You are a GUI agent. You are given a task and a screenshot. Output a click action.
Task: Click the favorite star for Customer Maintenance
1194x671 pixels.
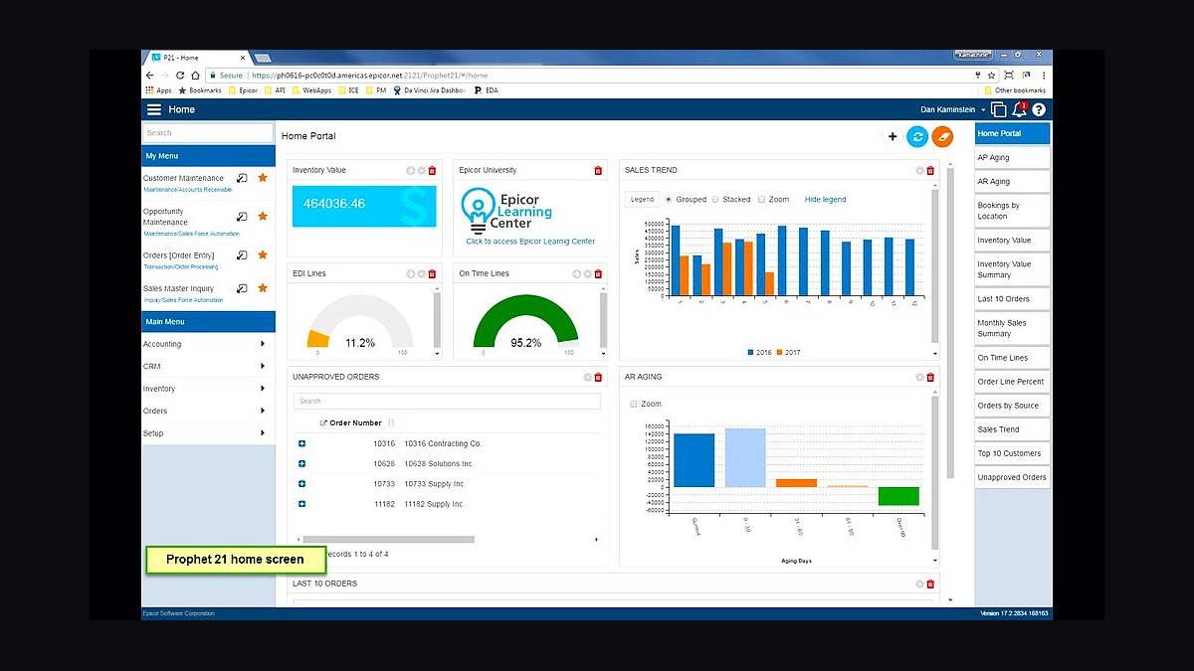[263, 178]
